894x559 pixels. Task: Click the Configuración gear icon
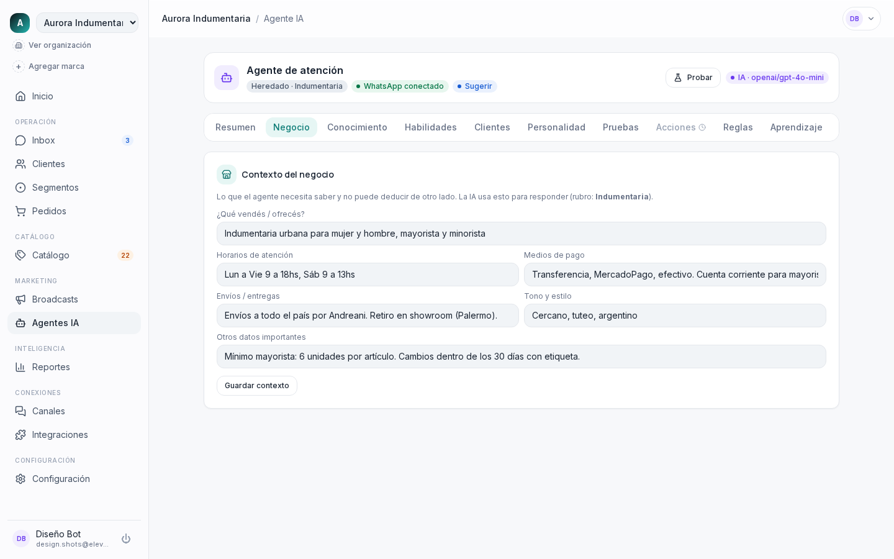click(x=20, y=479)
